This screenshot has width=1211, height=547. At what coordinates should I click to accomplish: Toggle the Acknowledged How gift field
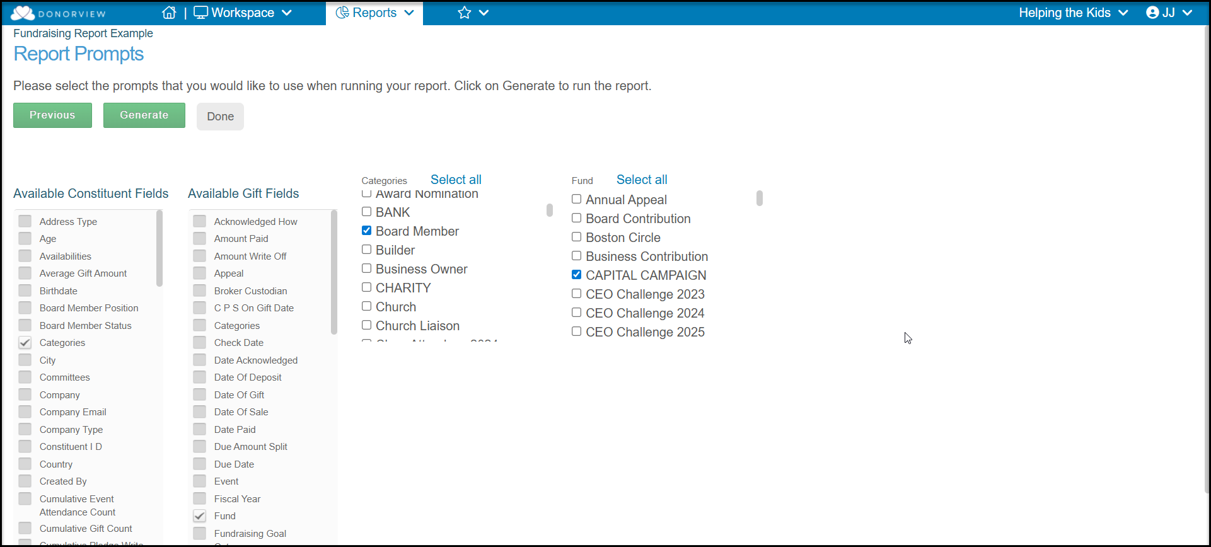[x=199, y=221]
